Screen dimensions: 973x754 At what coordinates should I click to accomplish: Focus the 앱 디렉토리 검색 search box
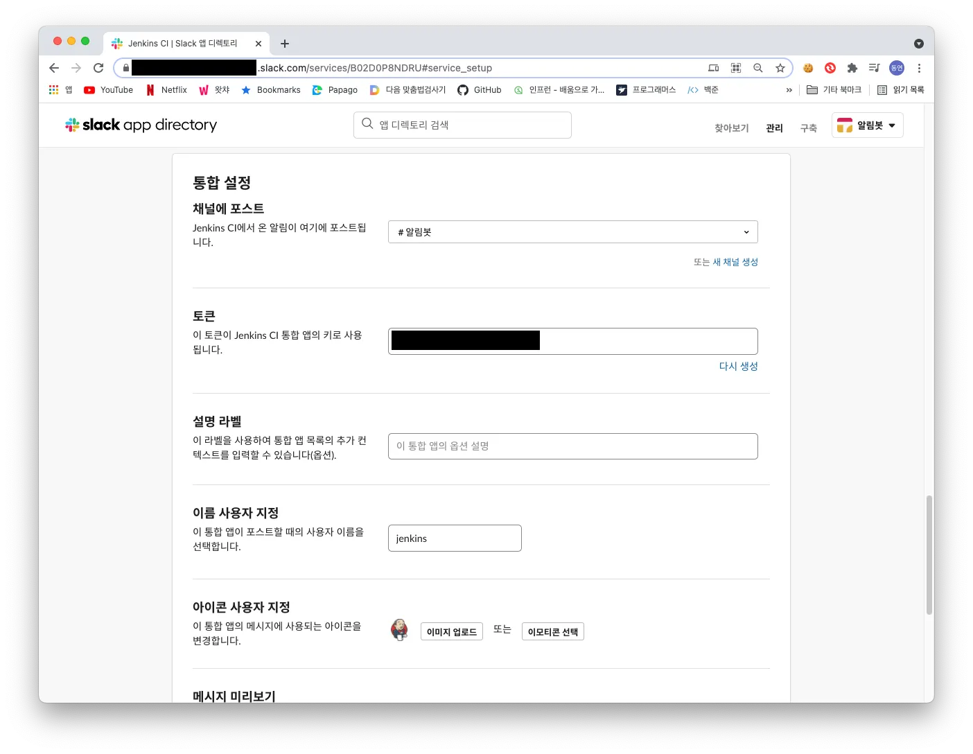[462, 125]
